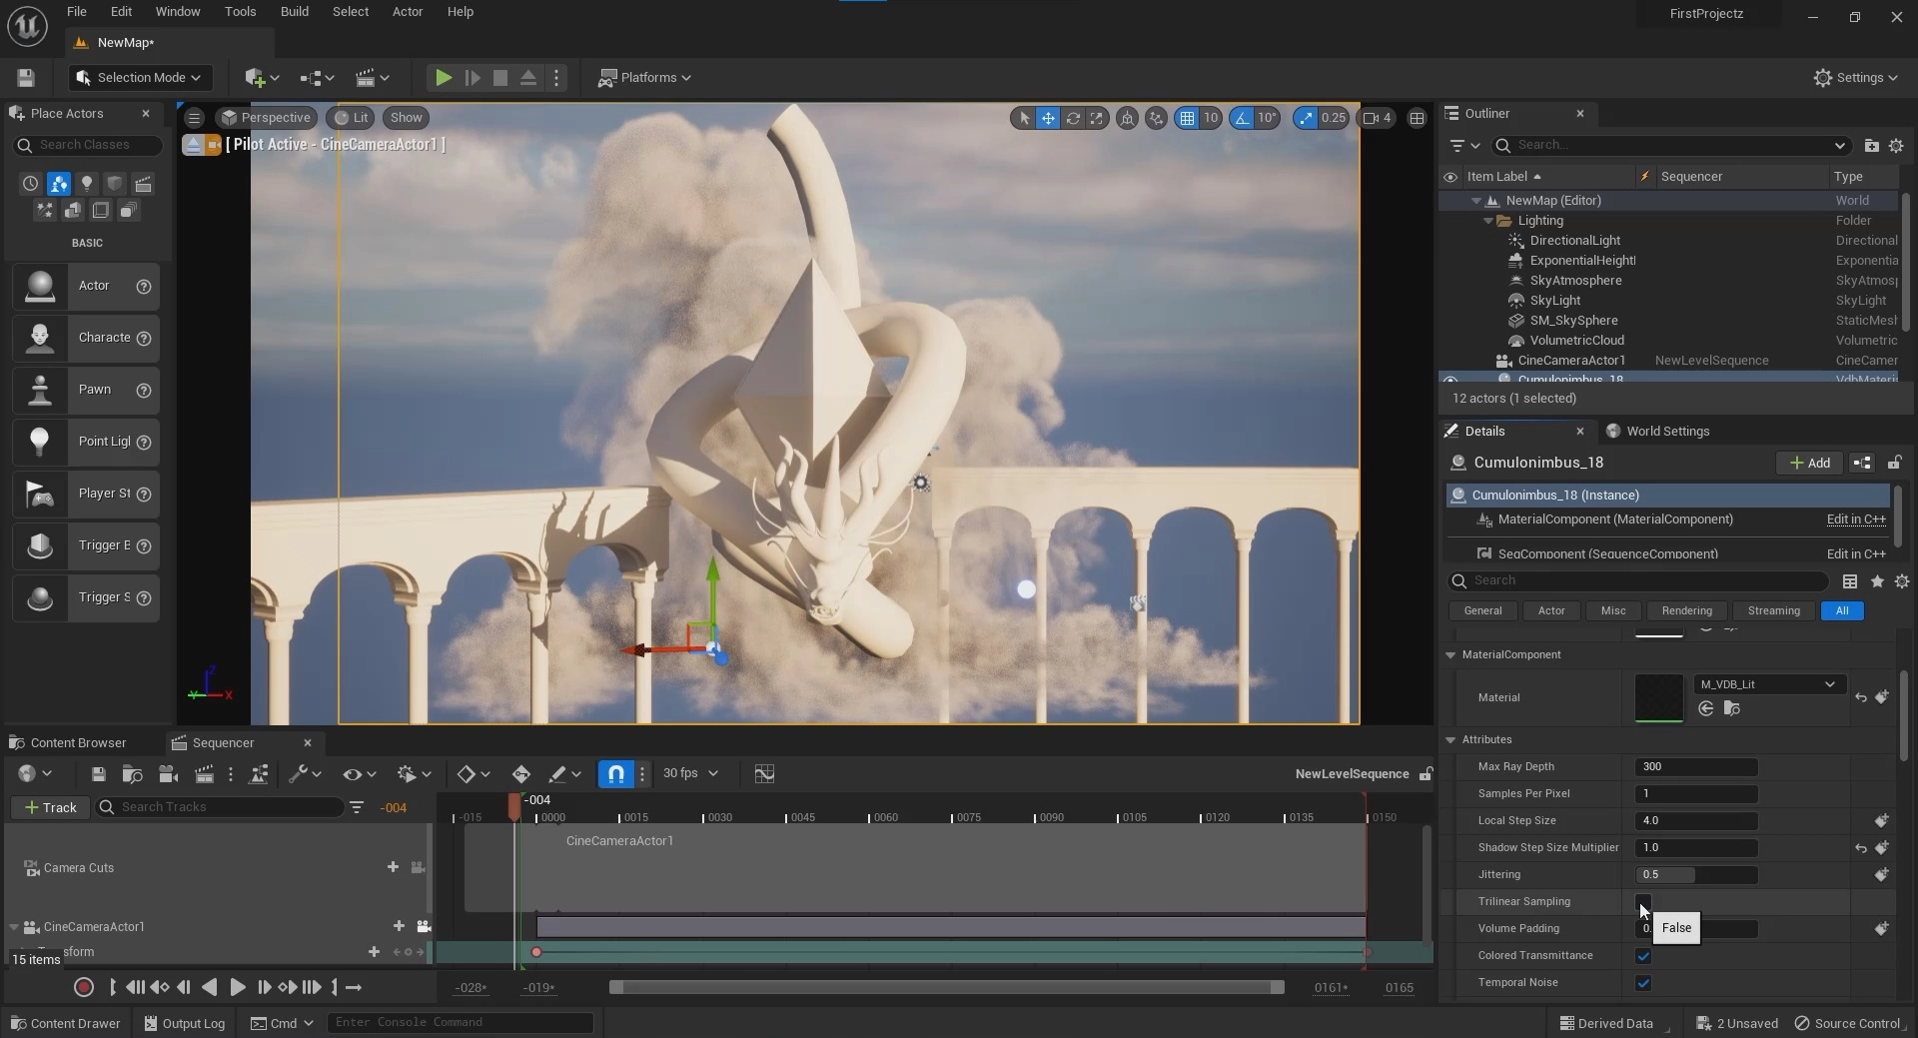
Task: Browse to M_VDB_Lit material in Content Browser
Action: (1732, 709)
